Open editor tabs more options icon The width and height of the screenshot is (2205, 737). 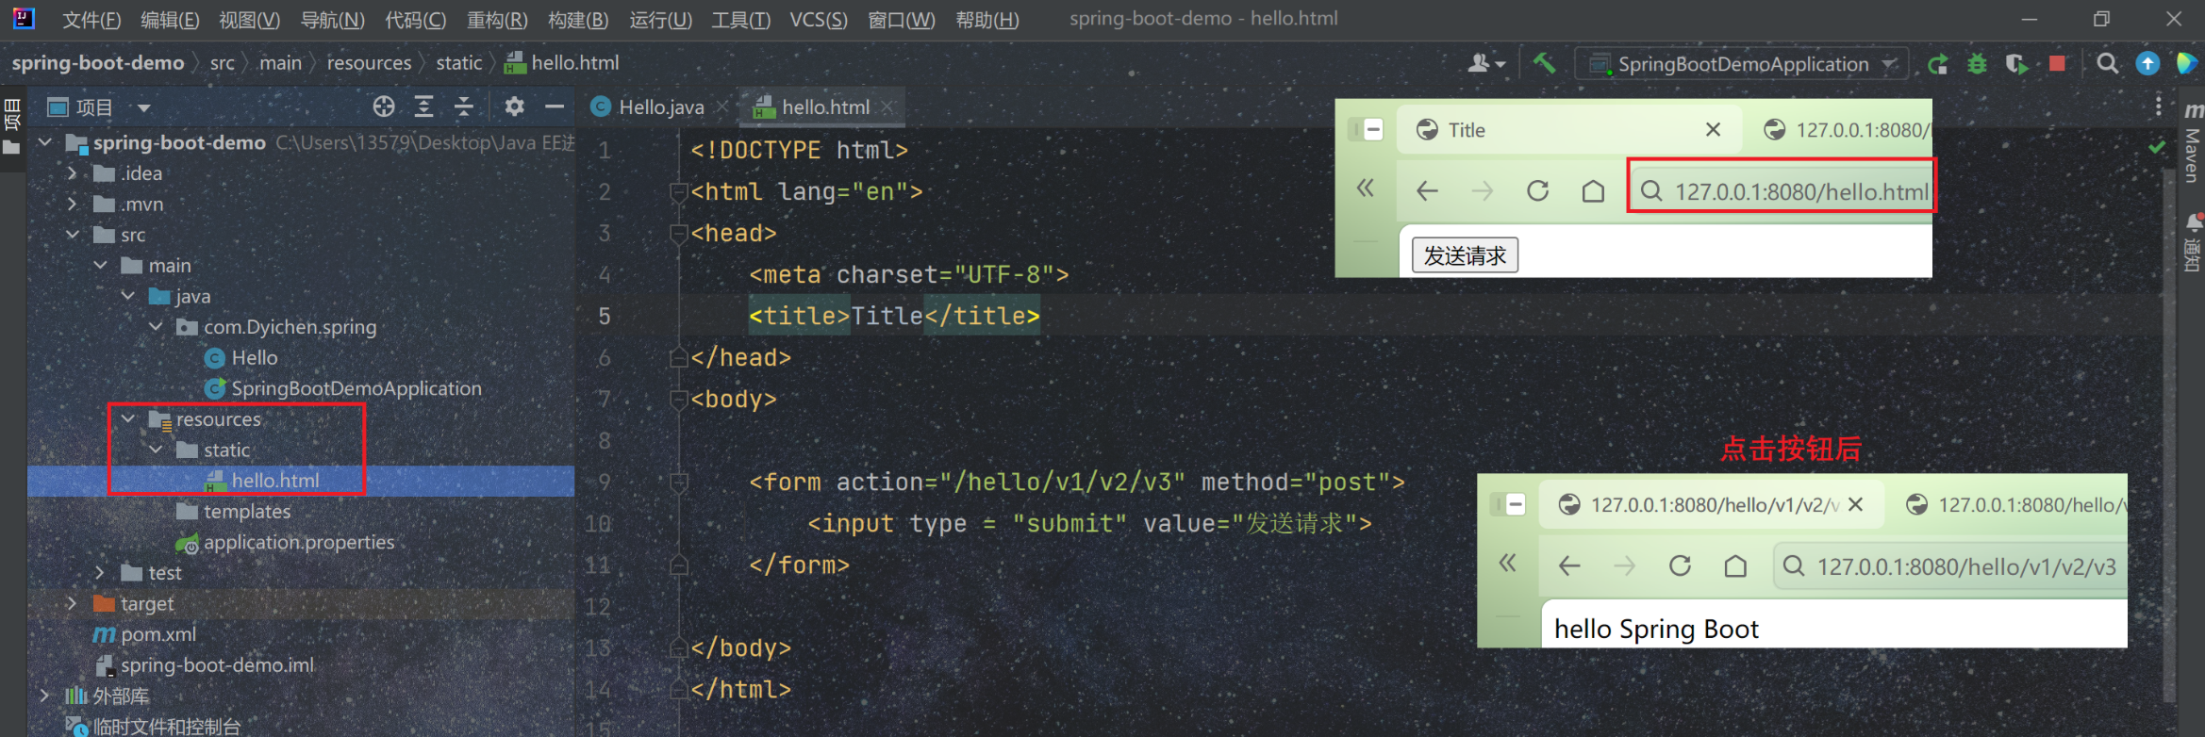coord(2158,106)
